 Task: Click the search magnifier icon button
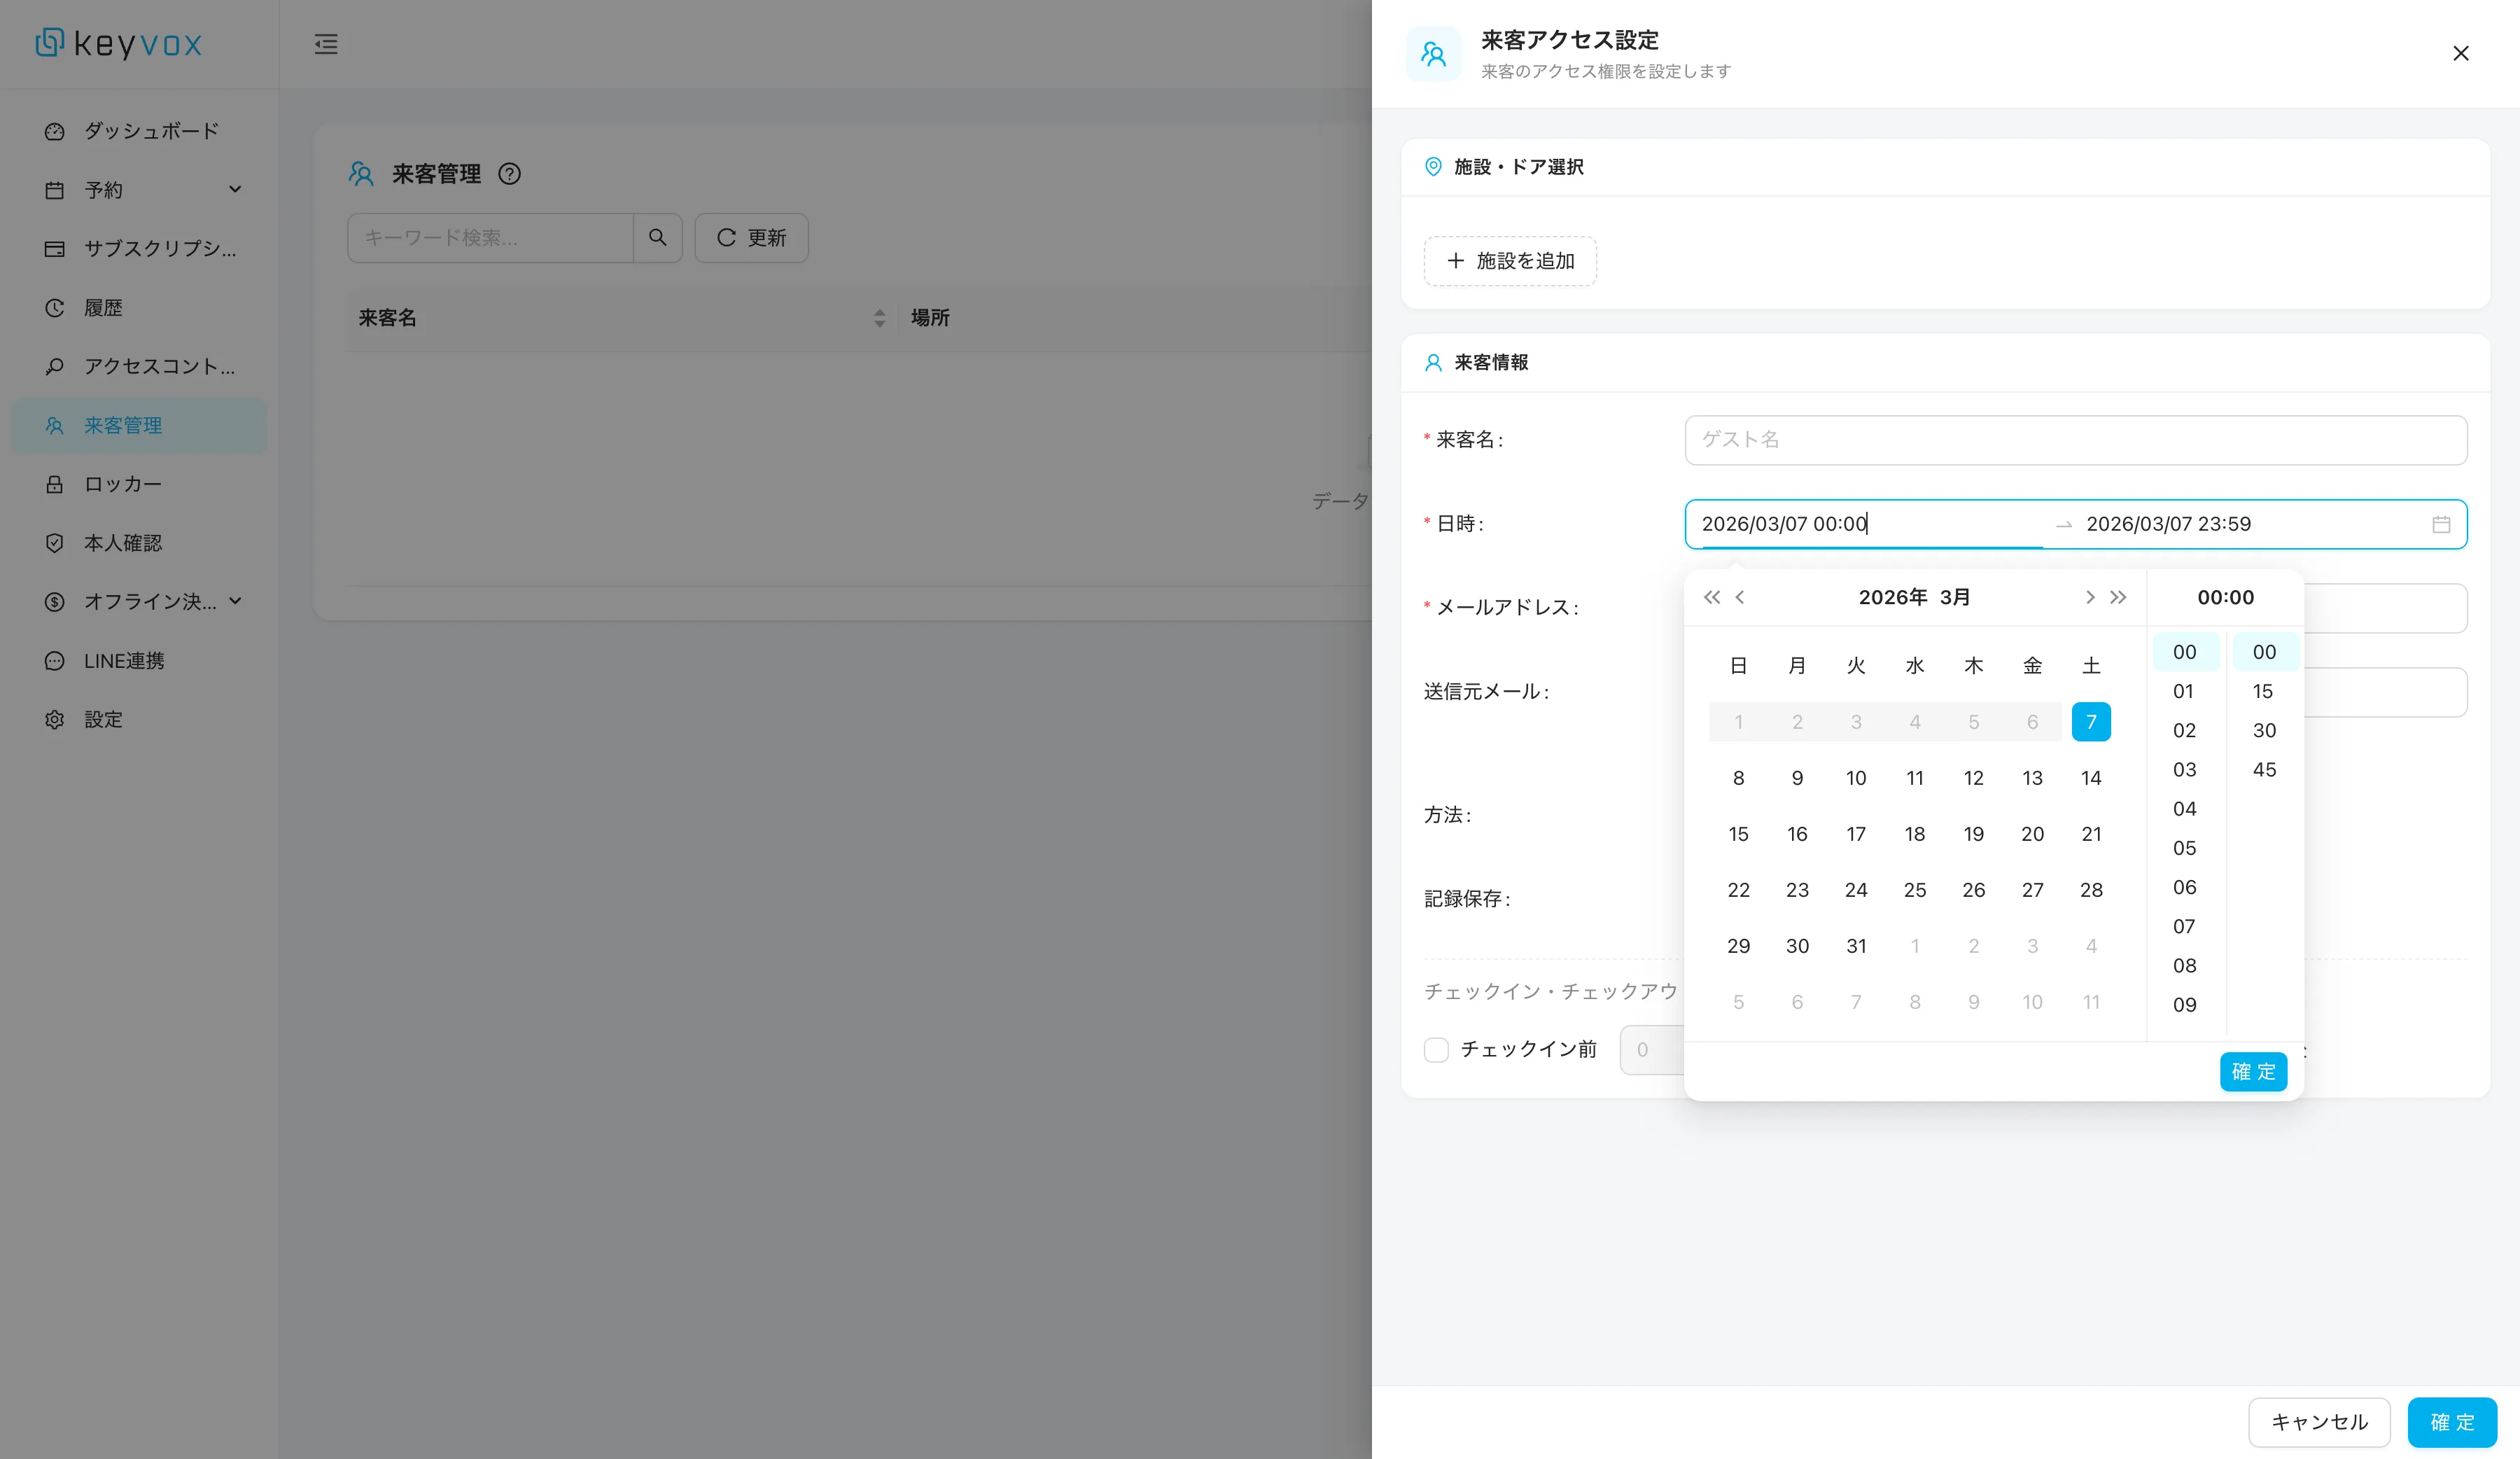tap(657, 237)
